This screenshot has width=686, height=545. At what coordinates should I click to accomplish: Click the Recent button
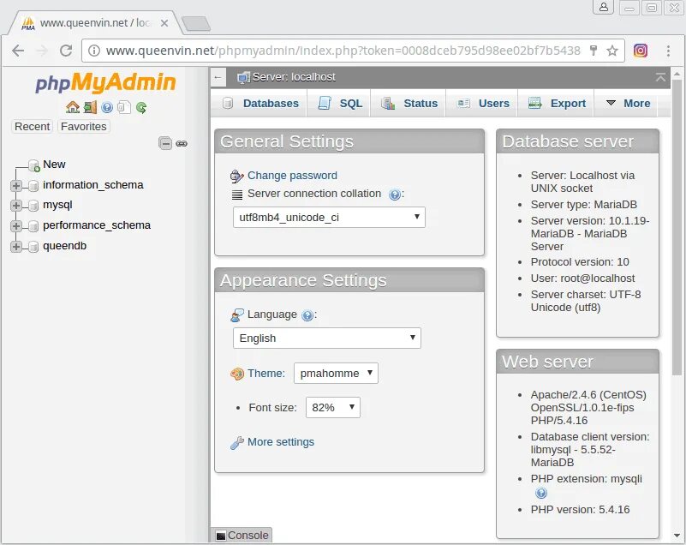(x=32, y=127)
